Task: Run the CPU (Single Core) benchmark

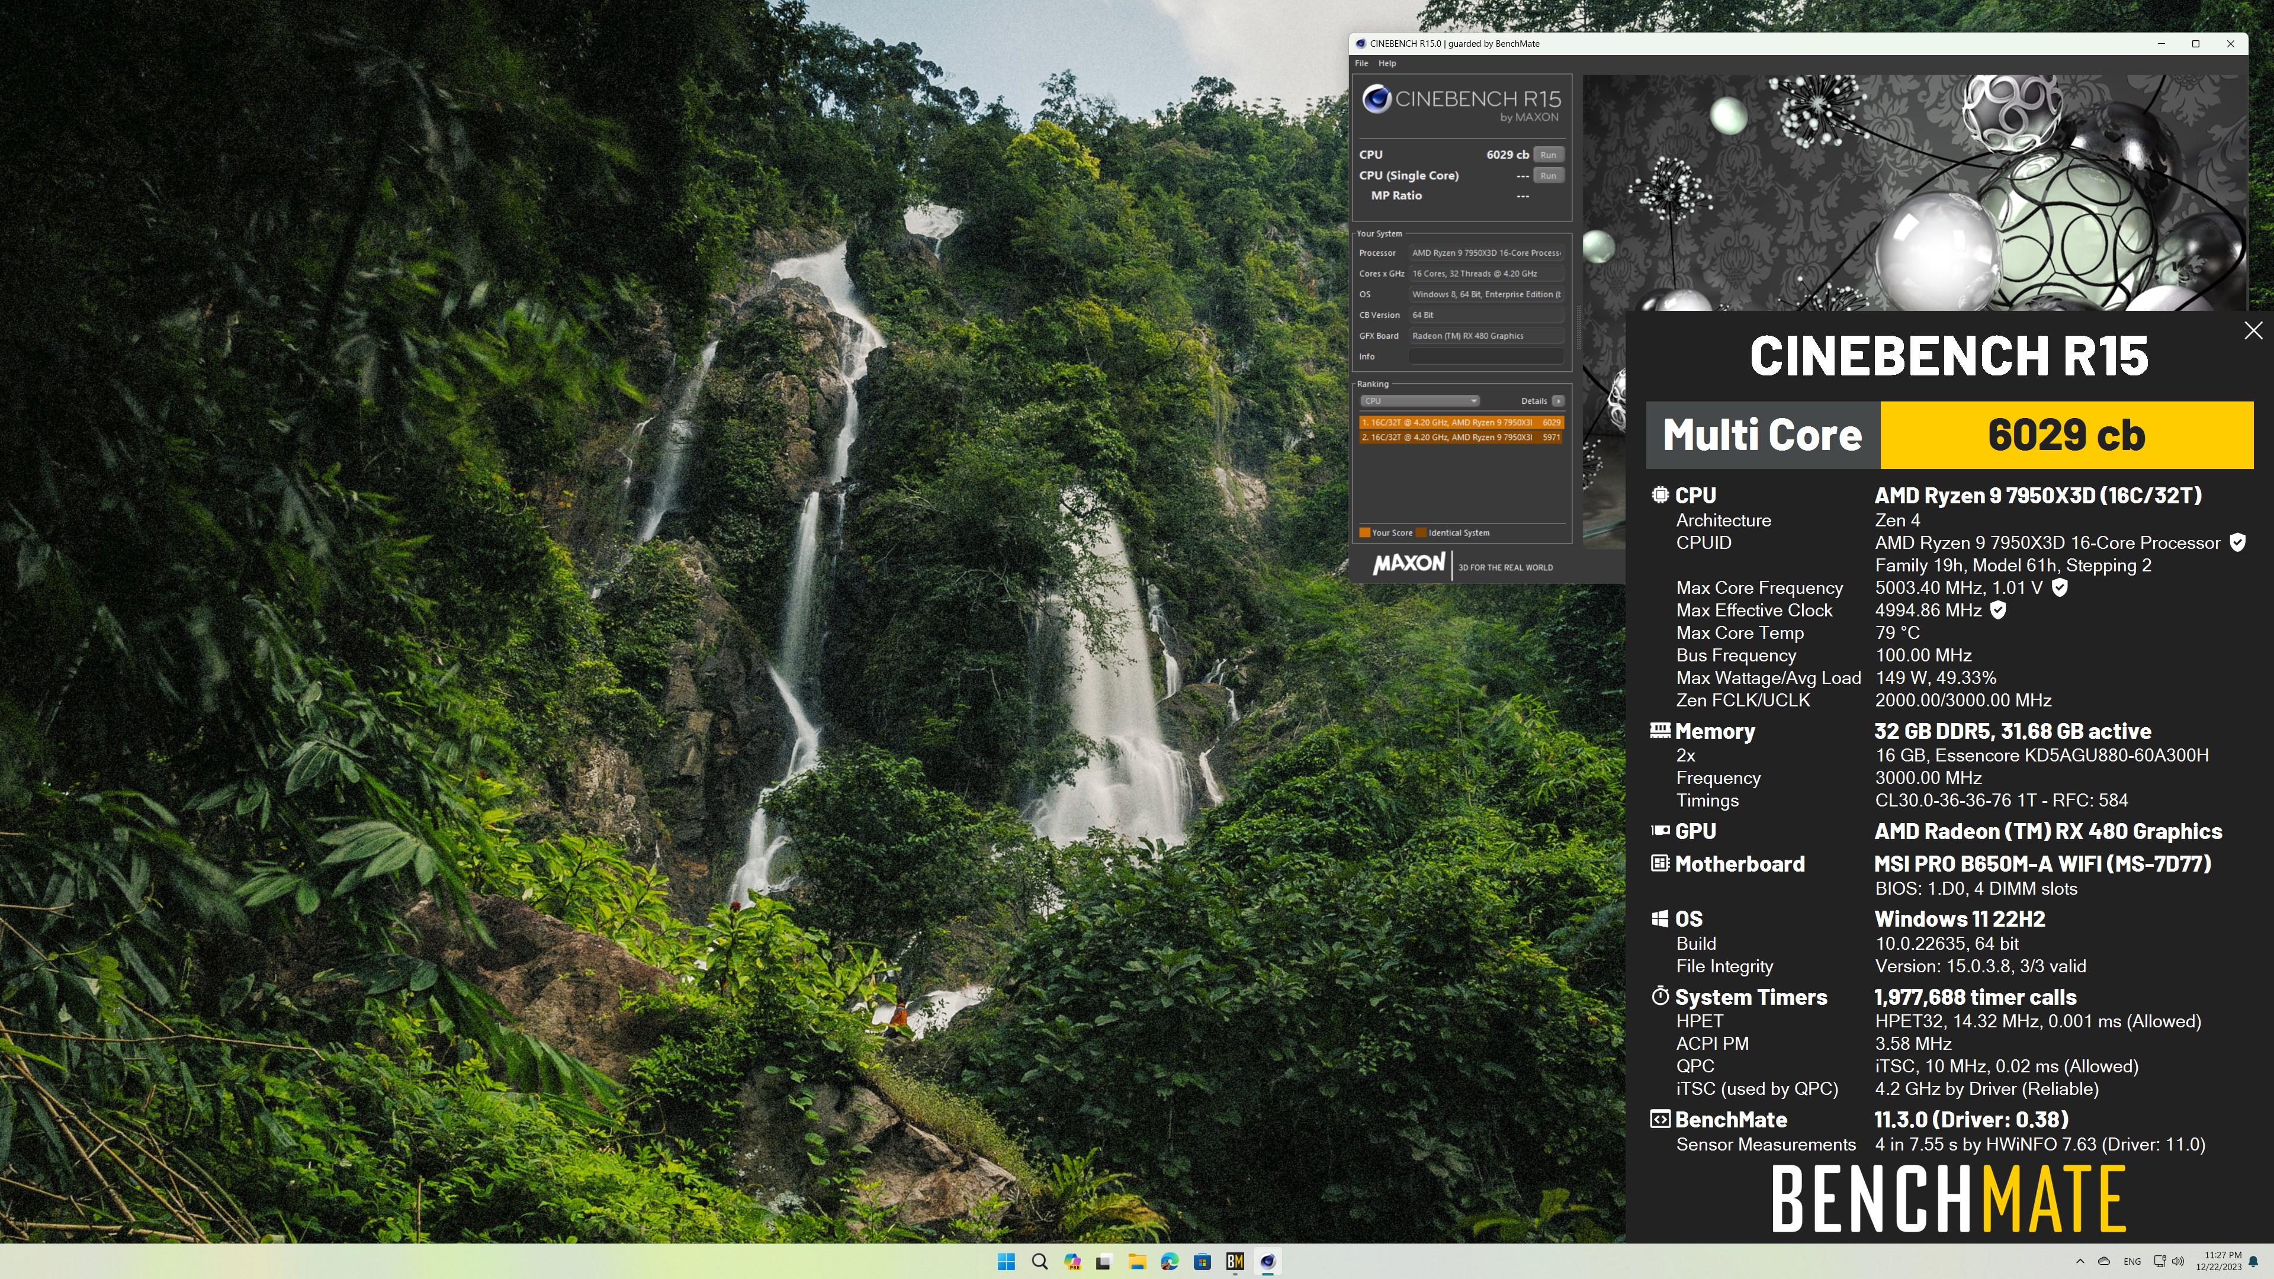Action: (x=1549, y=176)
